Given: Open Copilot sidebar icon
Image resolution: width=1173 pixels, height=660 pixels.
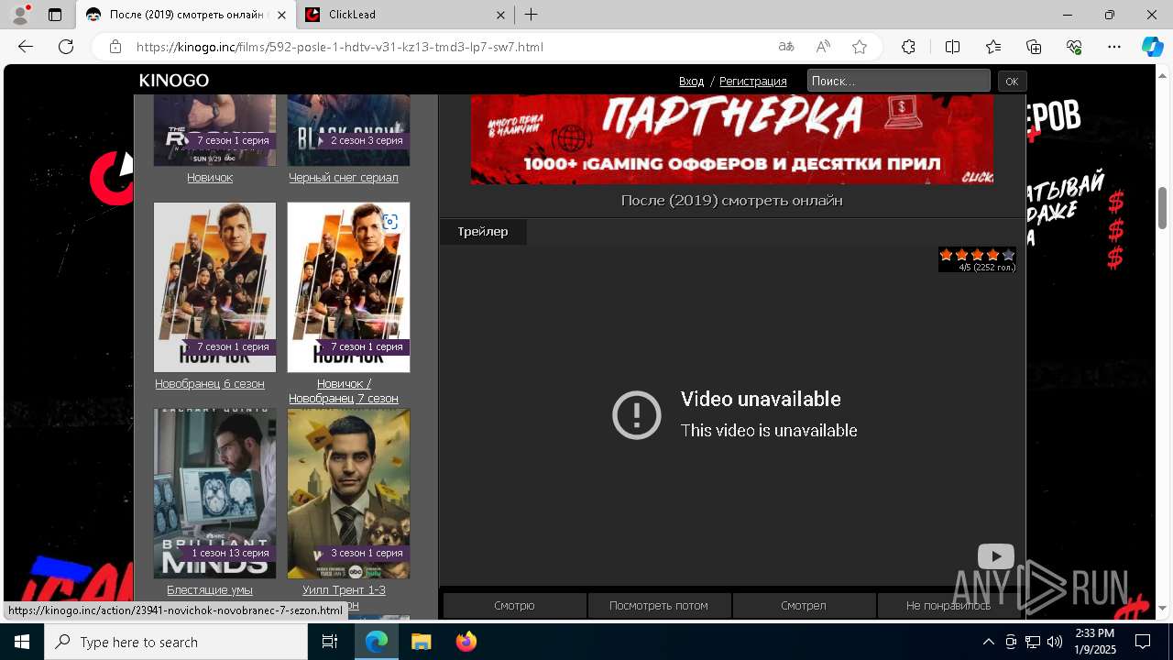Looking at the screenshot, I should tap(1152, 47).
